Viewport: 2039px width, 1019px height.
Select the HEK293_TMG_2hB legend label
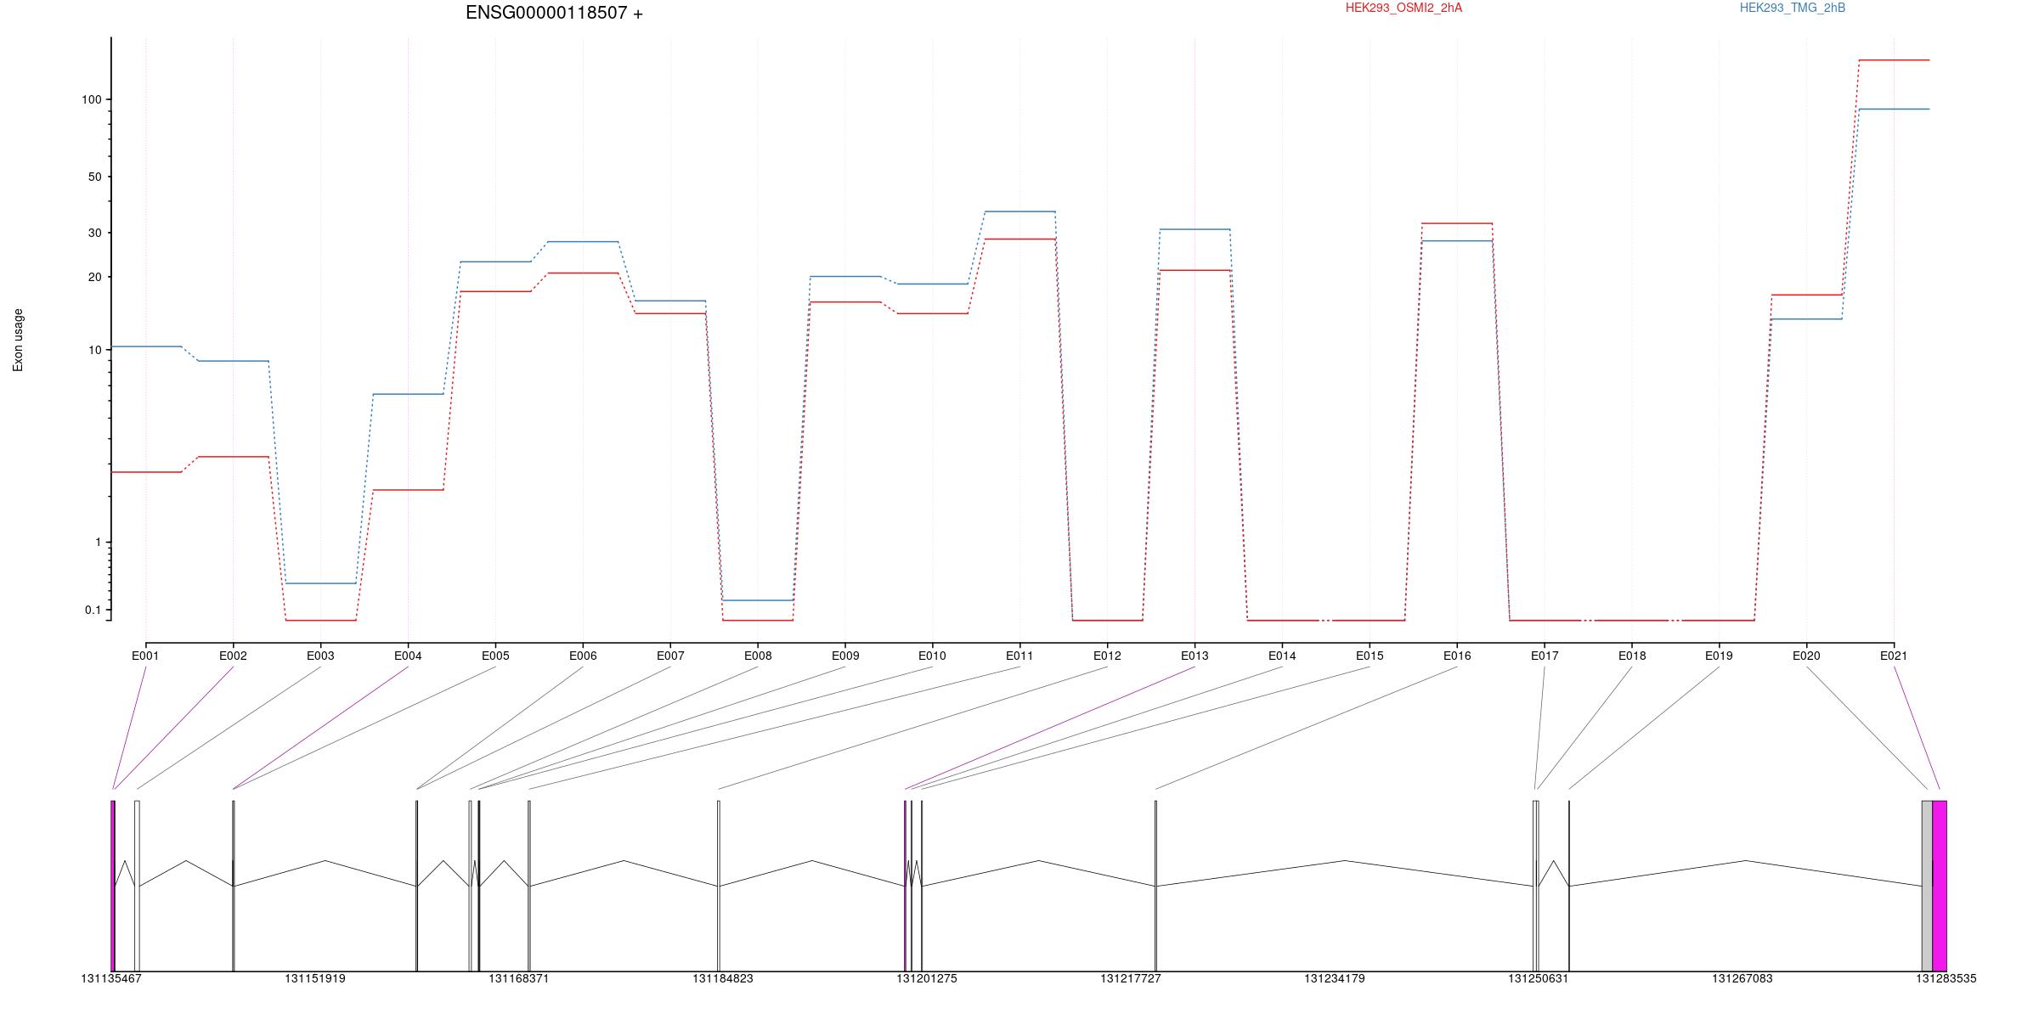1792,8
